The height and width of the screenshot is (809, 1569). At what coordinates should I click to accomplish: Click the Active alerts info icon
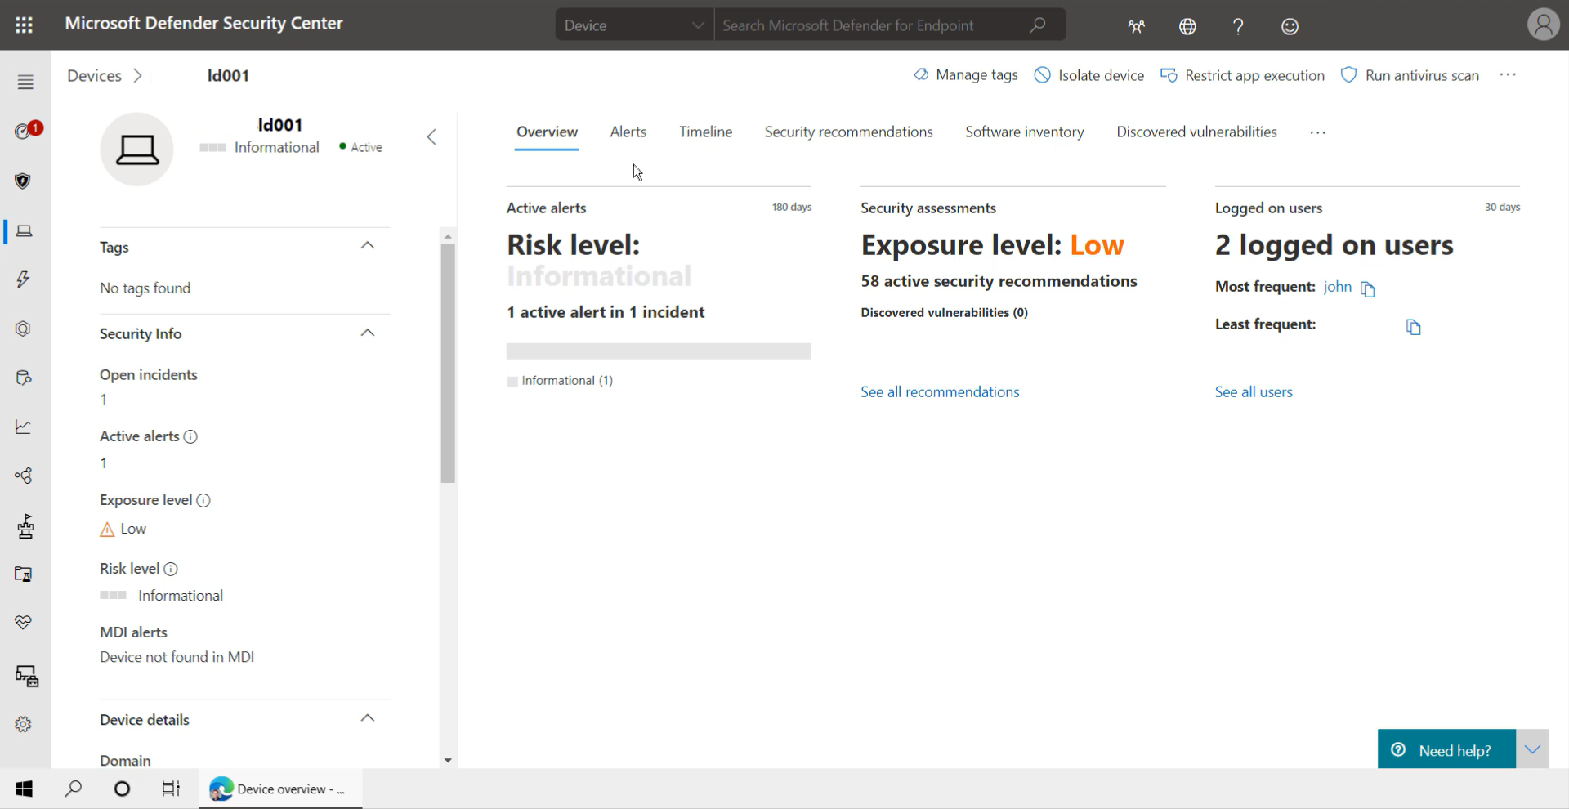click(x=190, y=436)
